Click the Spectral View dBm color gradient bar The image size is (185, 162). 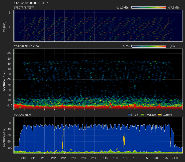[x=149, y=8]
